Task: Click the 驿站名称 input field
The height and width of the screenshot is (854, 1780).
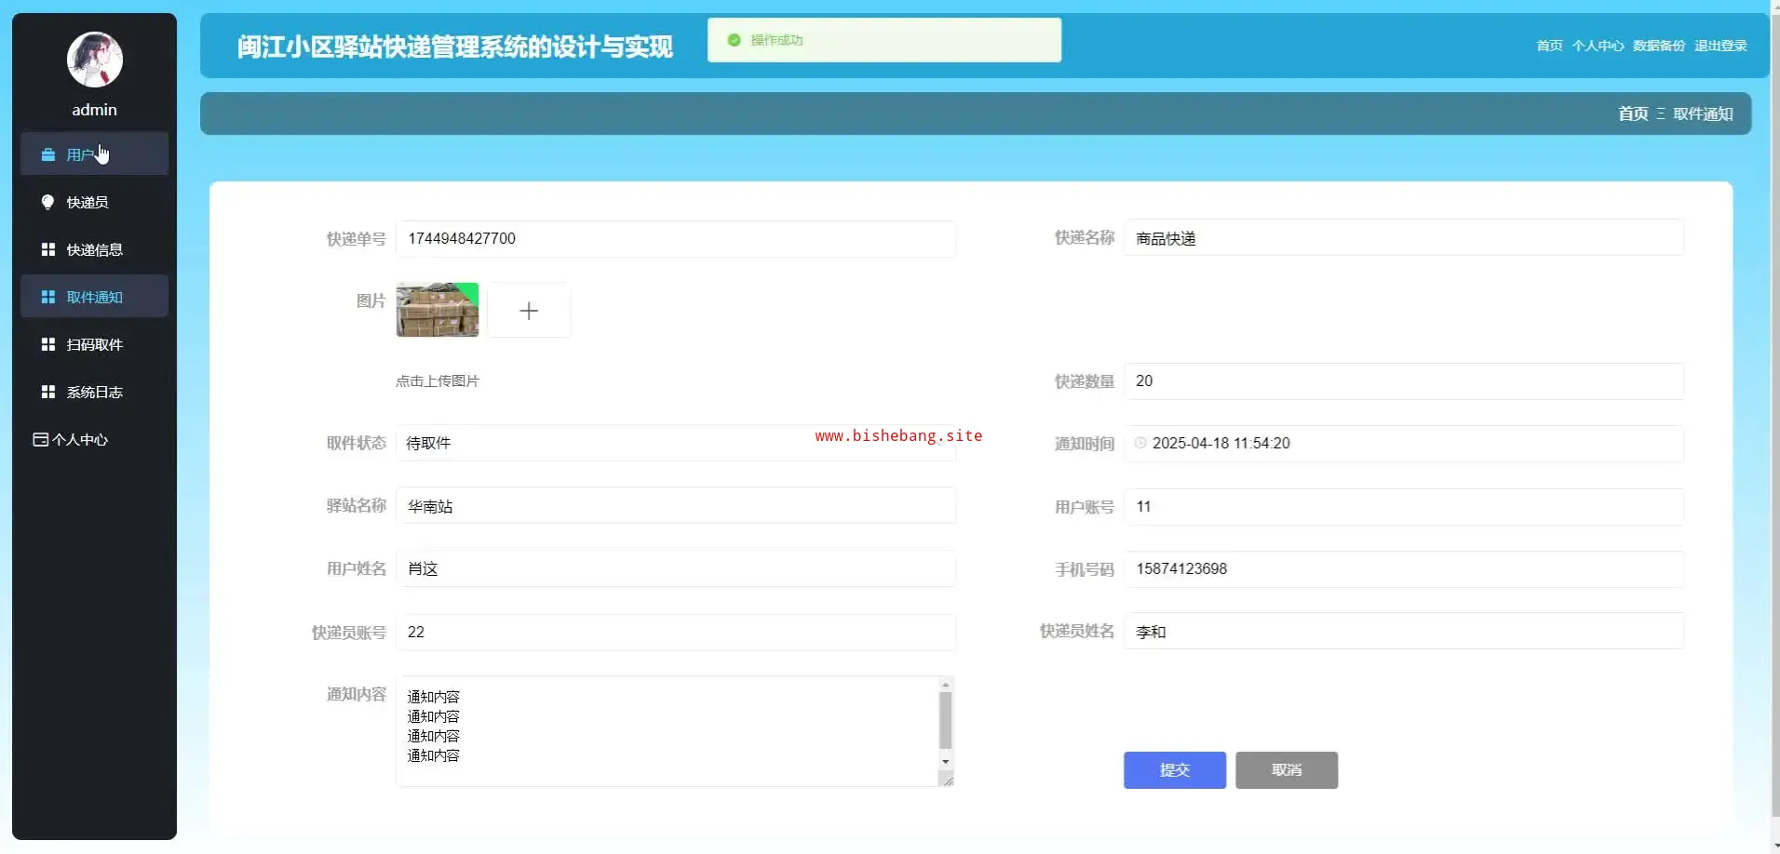Action: (x=676, y=506)
